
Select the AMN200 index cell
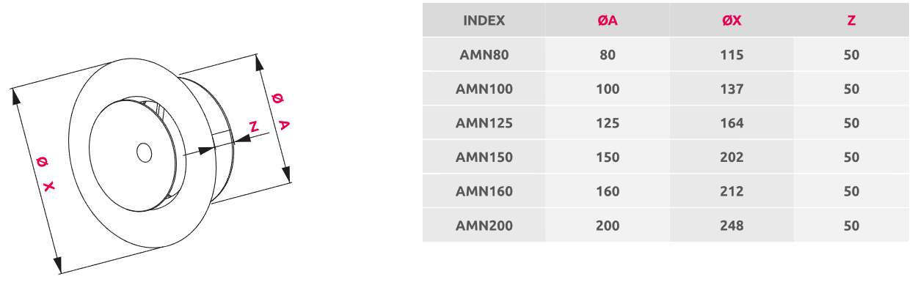484,226
